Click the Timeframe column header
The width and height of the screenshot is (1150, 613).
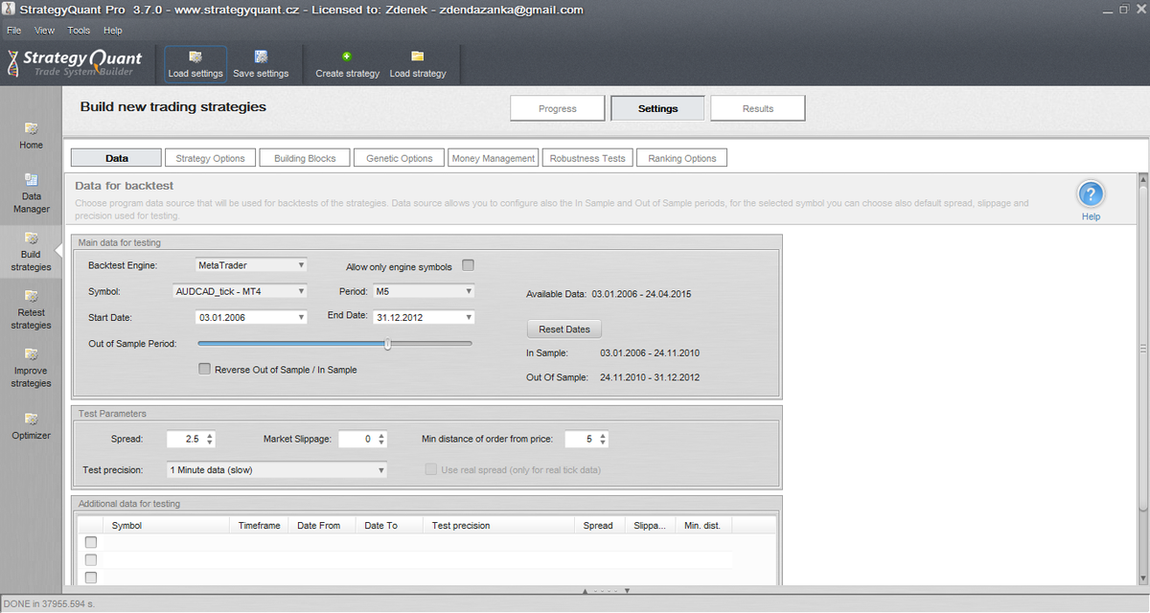pyautogui.click(x=260, y=525)
